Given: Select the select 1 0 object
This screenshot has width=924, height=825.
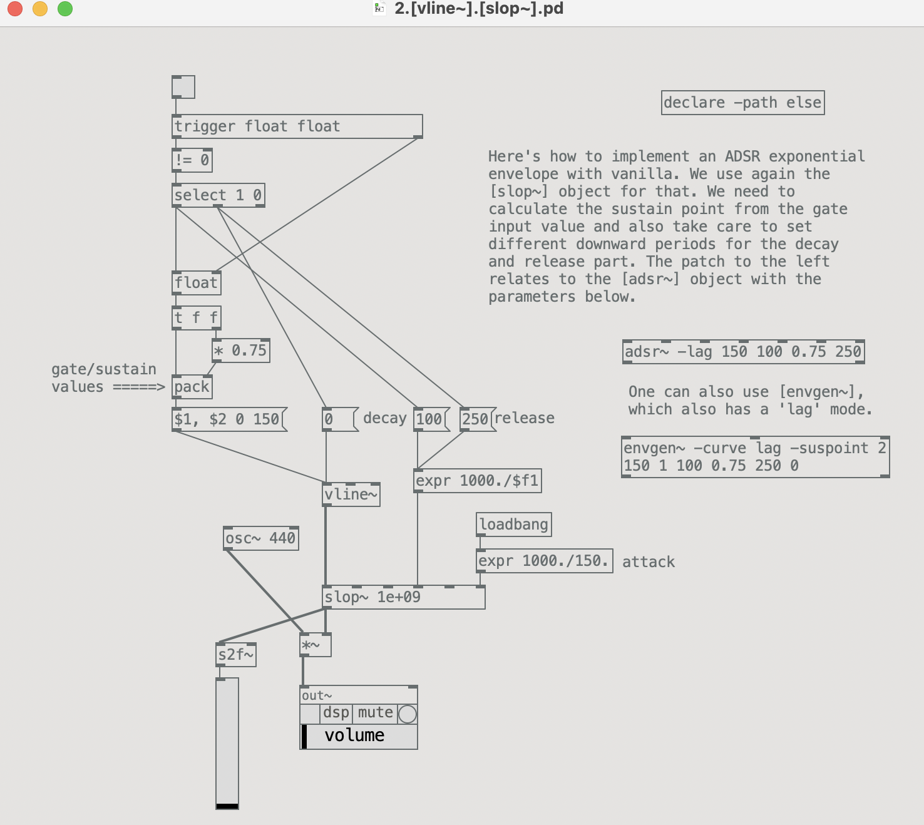Looking at the screenshot, I should pyautogui.click(x=218, y=195).
